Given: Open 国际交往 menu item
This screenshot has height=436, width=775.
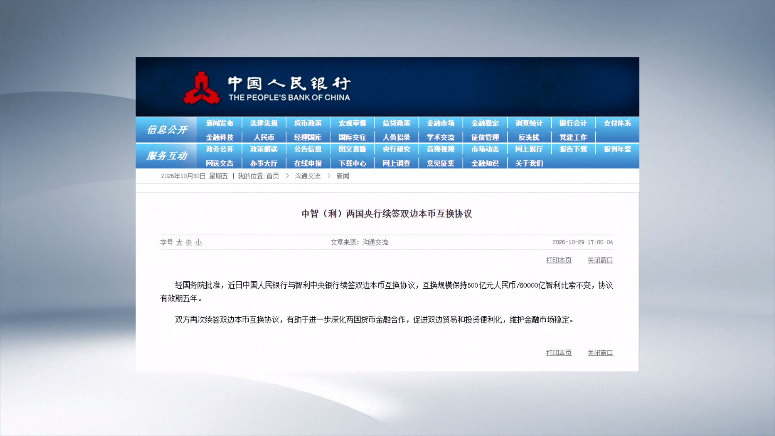Looking at the screenshot, I should click(352, 137).
